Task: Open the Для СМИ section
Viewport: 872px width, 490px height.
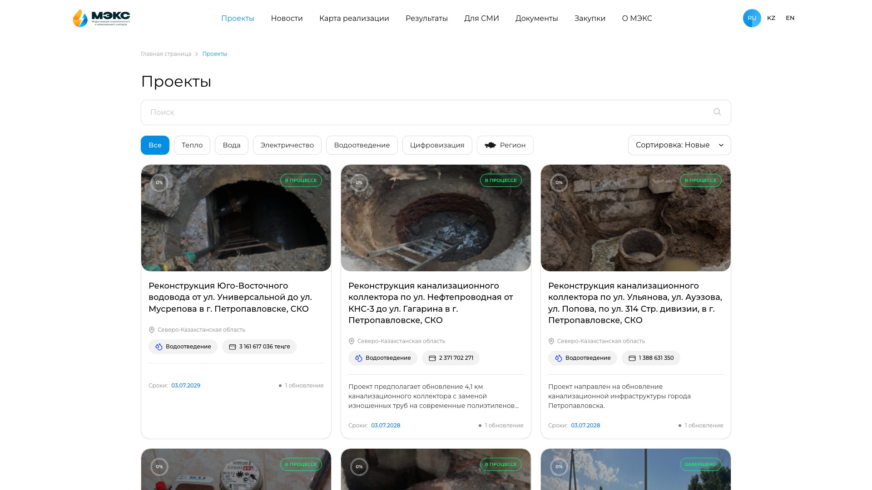Action: (x=481, y=18)
